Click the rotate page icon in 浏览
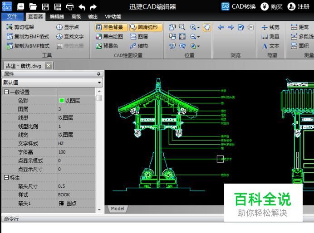 (240, 27)
